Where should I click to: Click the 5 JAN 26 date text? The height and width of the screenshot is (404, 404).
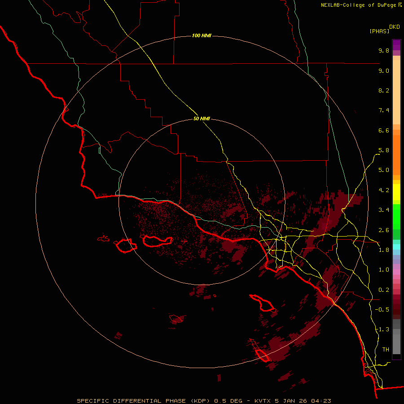coord(291,401)
